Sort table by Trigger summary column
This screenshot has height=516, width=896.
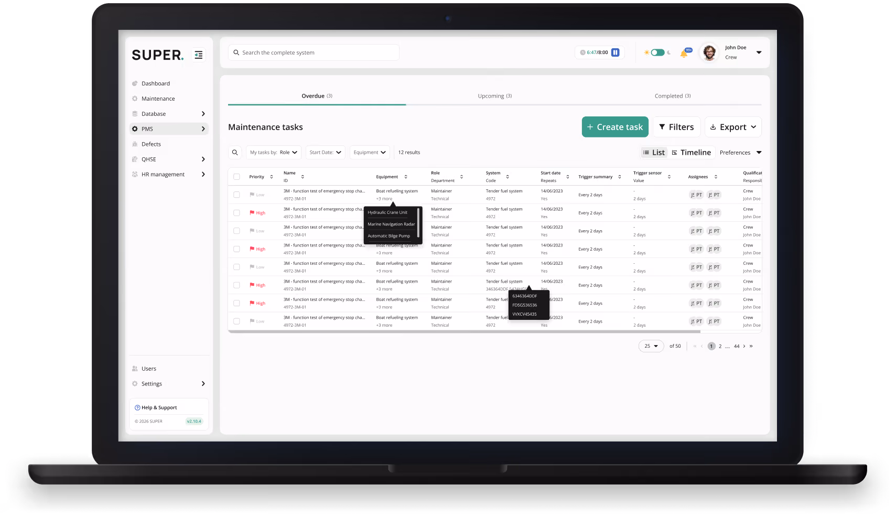[x=620, y=177]
